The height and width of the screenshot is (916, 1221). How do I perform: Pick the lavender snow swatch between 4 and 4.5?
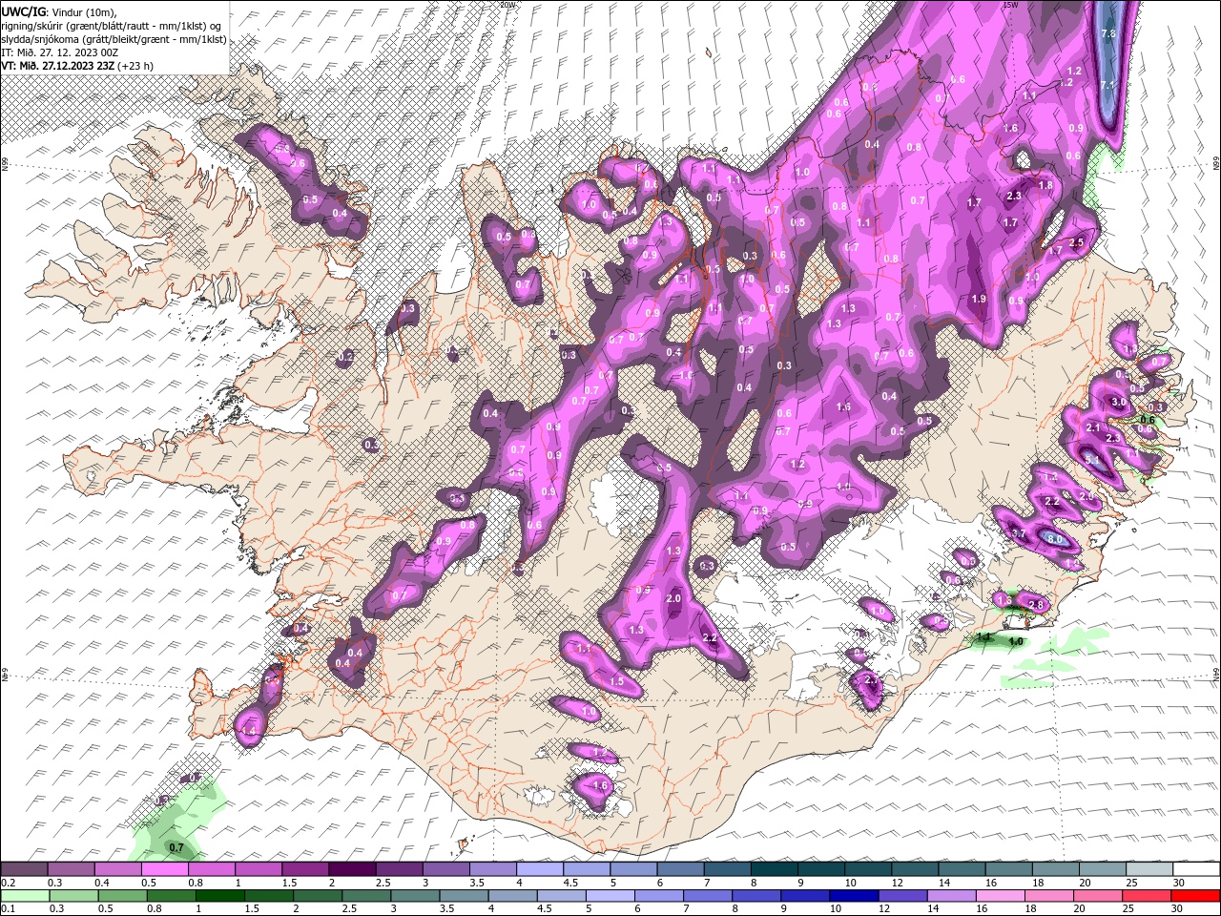539,869
